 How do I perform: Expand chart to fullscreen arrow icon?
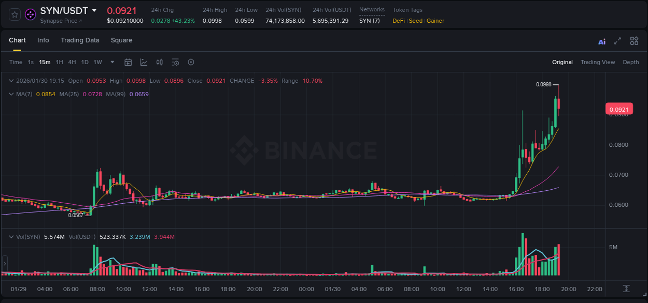(618, 41)
